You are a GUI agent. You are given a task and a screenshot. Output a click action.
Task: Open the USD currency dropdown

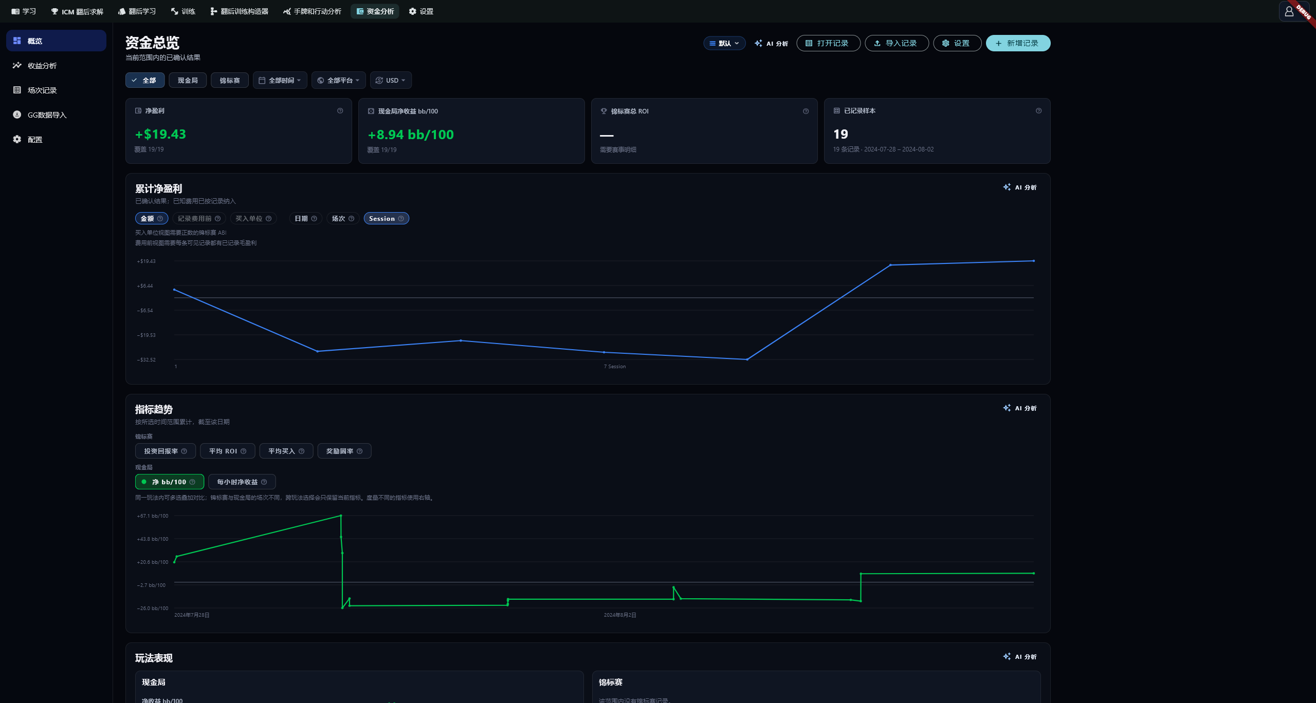pyautogui.click(x=391, y=81)
